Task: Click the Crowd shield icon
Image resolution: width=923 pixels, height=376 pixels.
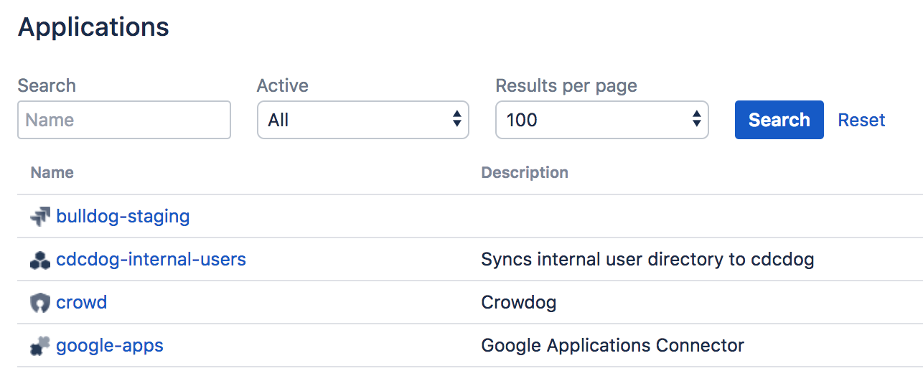Action: [40, 302]
